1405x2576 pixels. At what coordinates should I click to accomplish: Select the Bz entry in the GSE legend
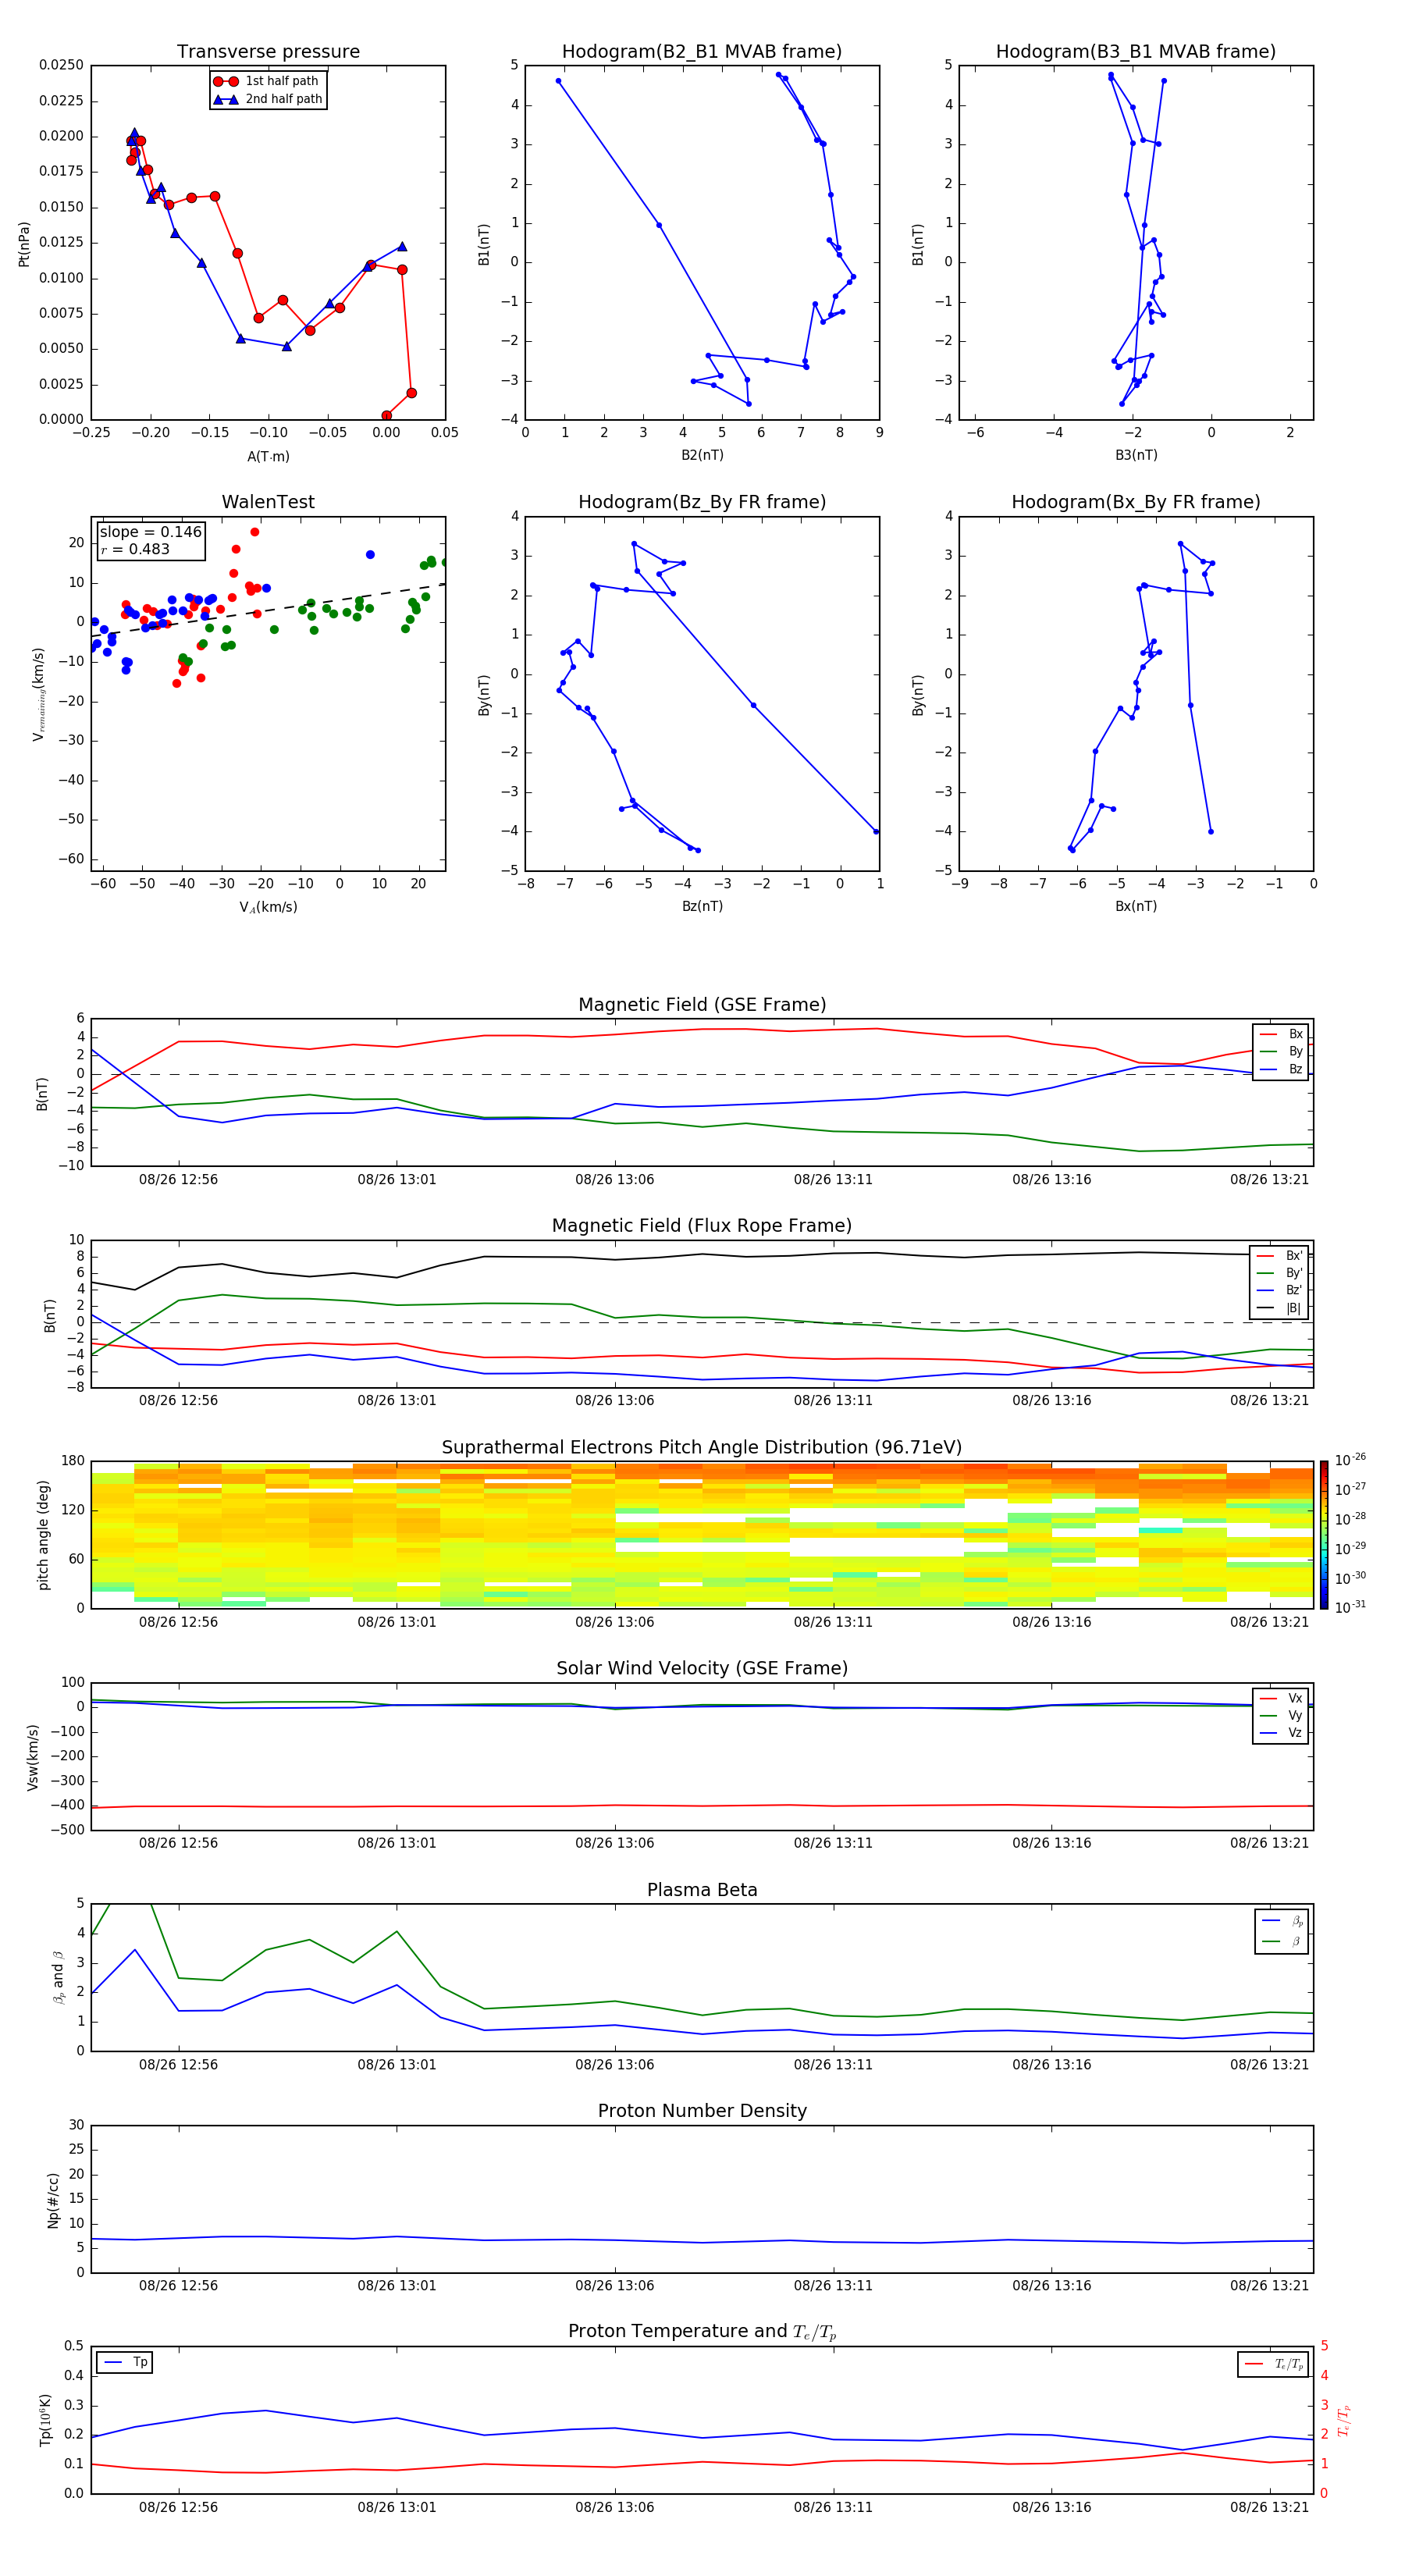(1281, 1069)
